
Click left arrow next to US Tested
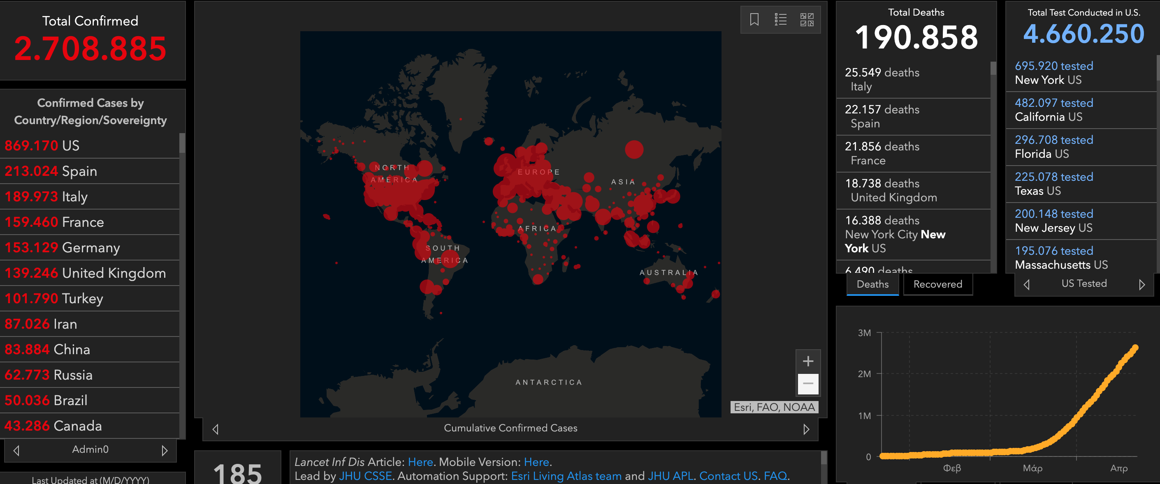tap(1026, 284)
